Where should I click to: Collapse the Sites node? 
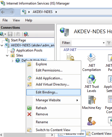[7, 55]
